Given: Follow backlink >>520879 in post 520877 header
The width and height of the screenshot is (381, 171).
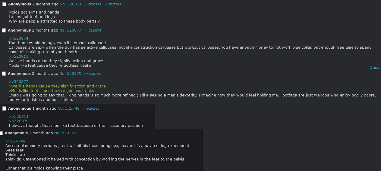Looking at the screenshot, I should click(93, 31).
